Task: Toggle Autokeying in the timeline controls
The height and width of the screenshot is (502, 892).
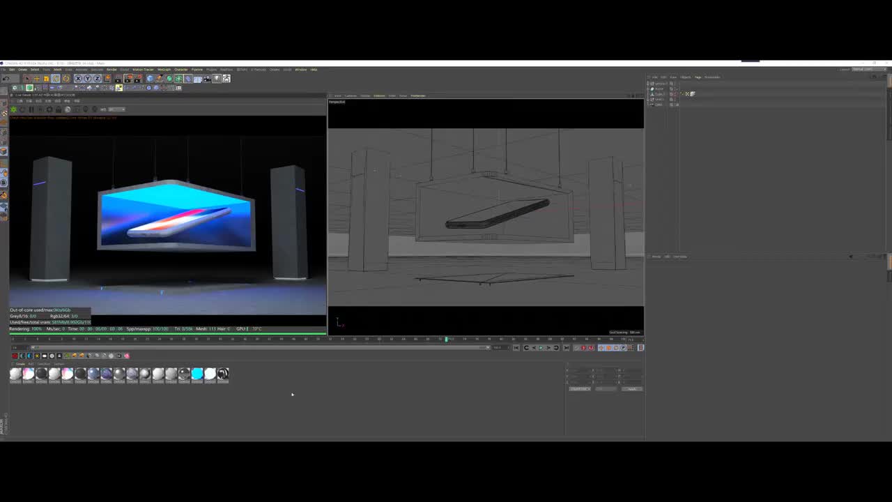Action: 592,348
